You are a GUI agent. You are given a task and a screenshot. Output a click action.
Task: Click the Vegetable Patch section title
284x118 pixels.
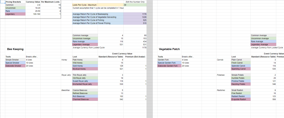[x=169, y=49]
